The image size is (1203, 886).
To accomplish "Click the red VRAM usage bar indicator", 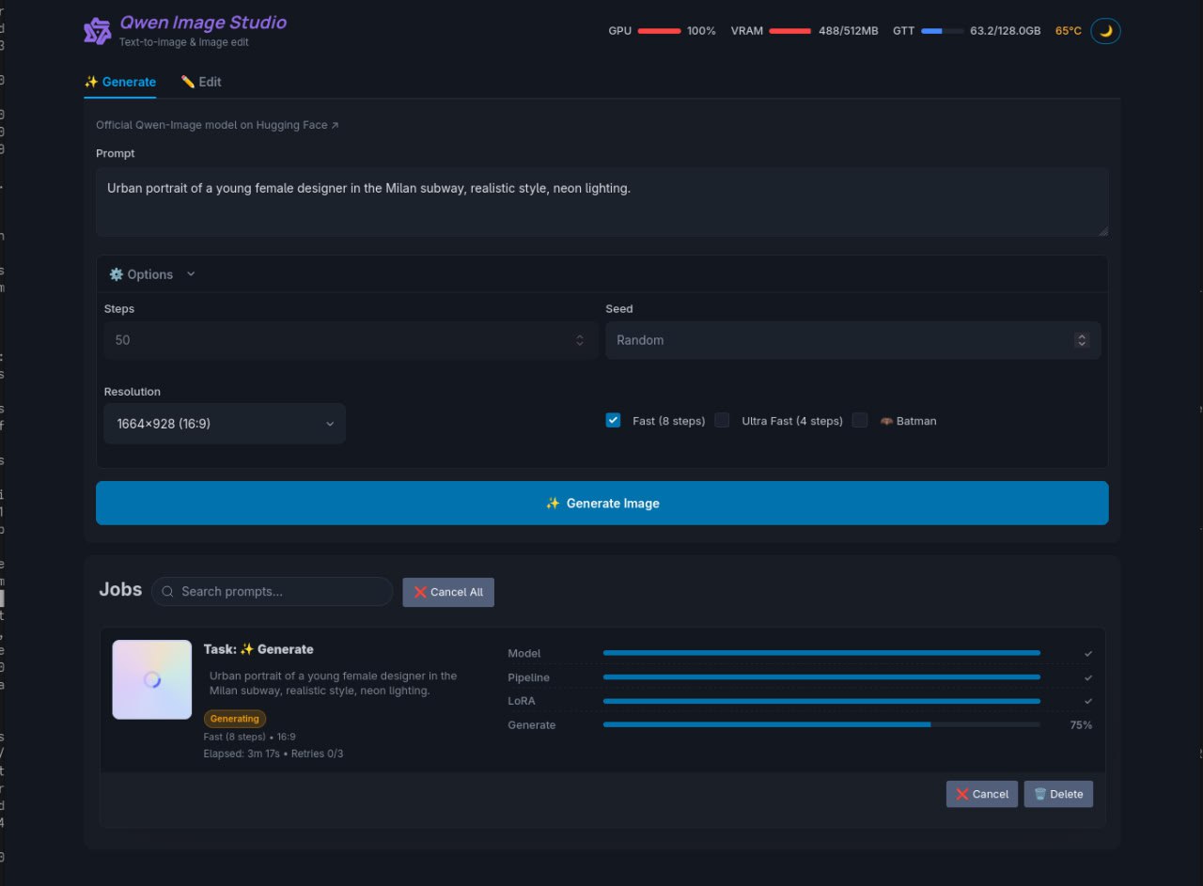I will click(x=789, y=31).
